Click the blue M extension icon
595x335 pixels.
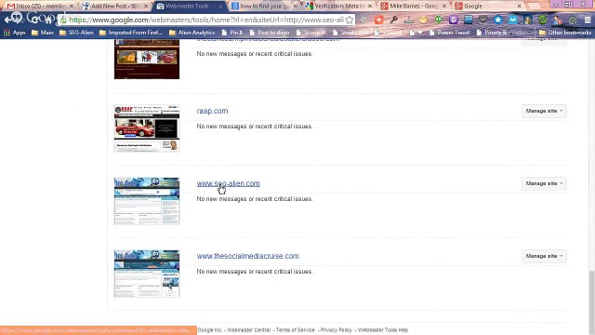click(512, 20)
